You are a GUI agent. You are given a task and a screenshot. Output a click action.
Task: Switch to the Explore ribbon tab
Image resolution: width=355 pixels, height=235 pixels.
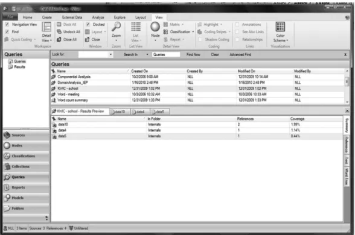click(120, 17)
